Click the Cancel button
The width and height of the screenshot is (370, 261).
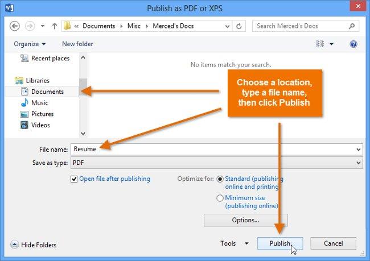tap(333, 243)
